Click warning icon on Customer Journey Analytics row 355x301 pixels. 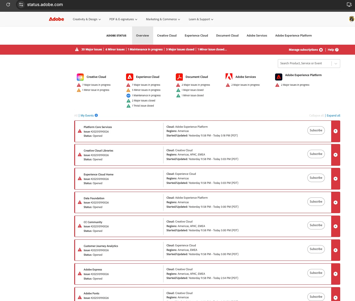point(80,250)
